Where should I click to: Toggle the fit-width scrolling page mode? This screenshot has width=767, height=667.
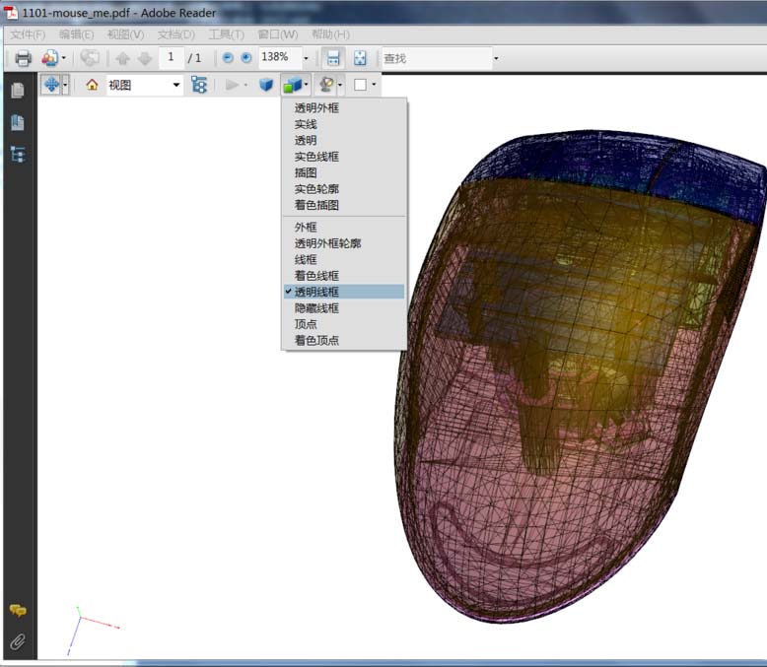tap(333, 58)
